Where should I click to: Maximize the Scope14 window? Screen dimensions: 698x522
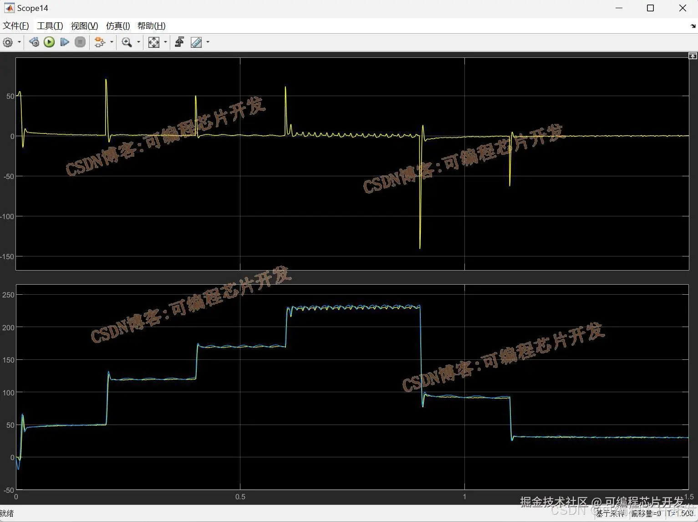(650, 8)
